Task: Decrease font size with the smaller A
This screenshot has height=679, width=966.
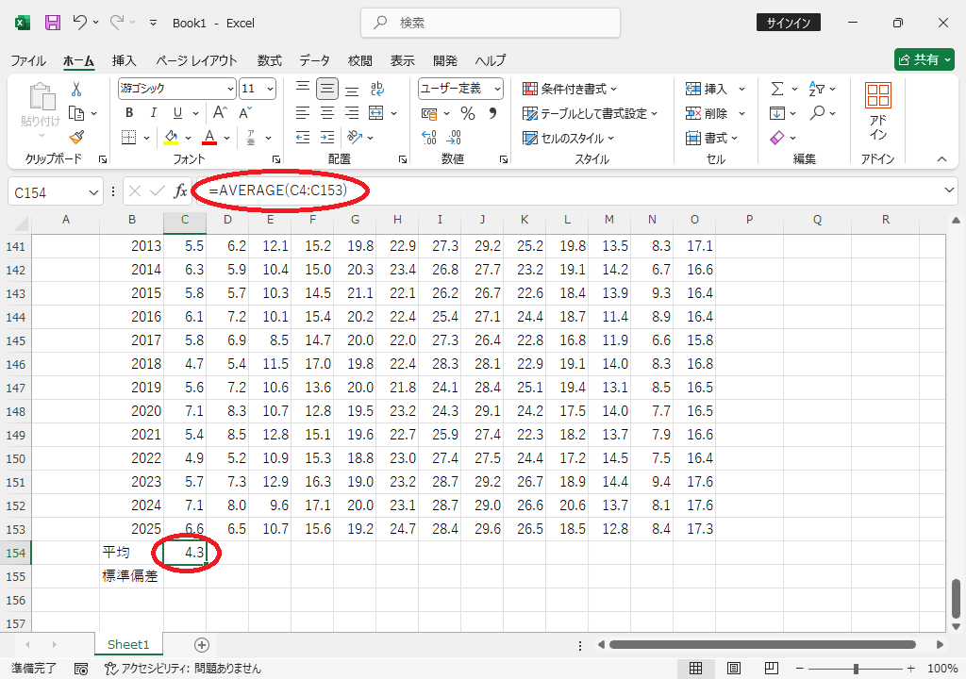Action: point(245,113)
